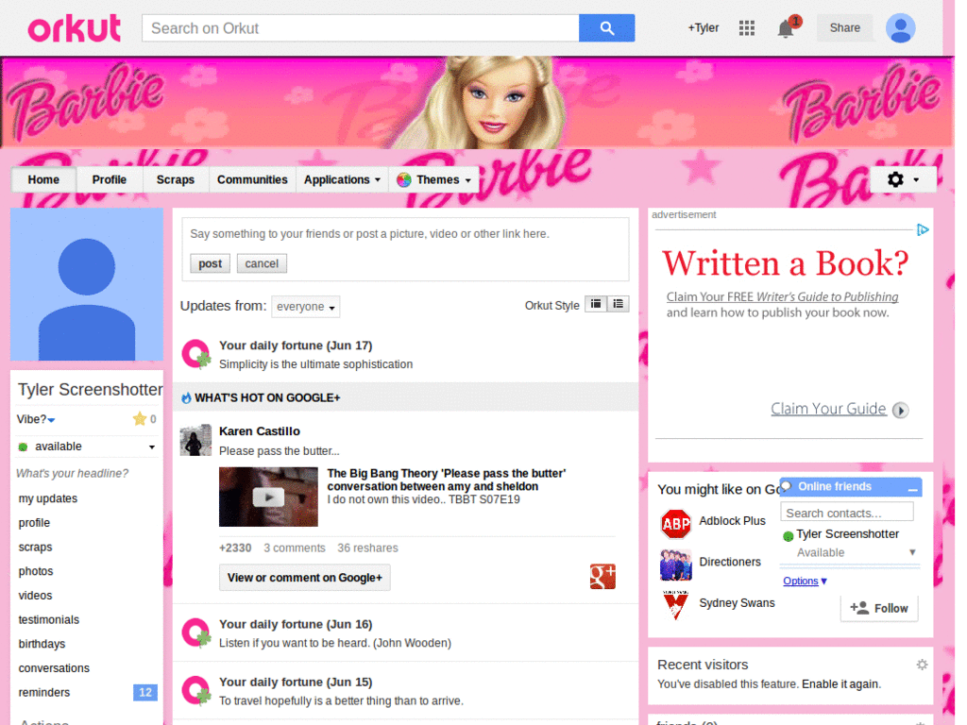Open my updates in the sidebar

tap(48, 498)
